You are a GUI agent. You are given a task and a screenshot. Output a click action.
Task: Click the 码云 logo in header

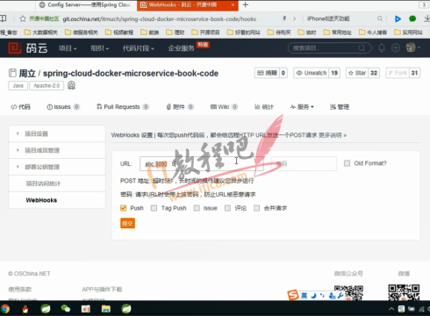coord(28,48)
